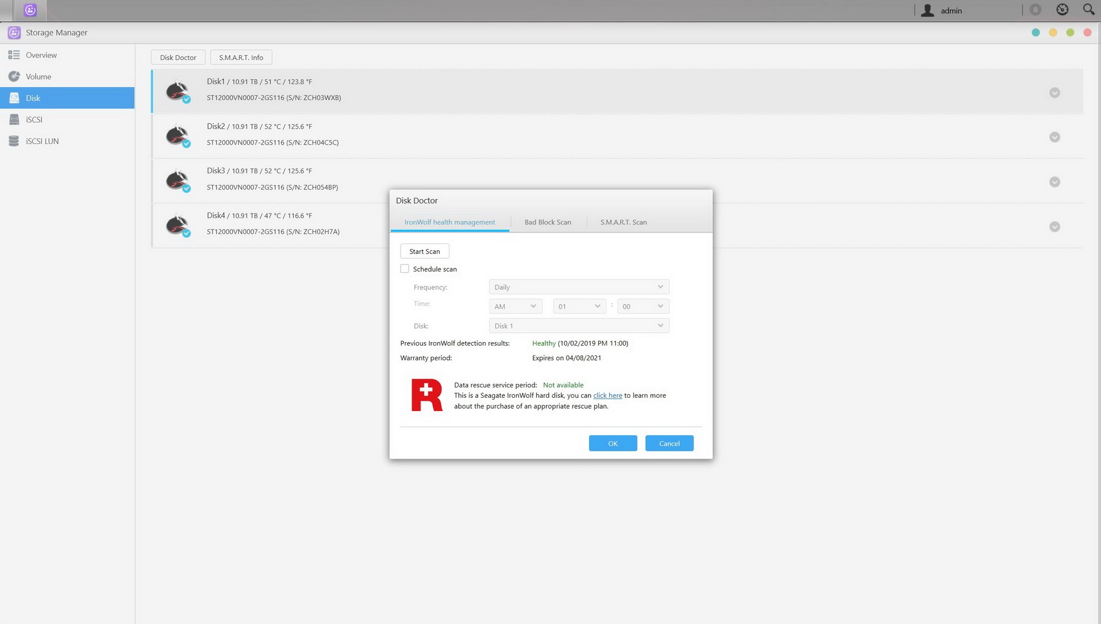Click the iSCSI sidebar icon

[x=14, y=119]
